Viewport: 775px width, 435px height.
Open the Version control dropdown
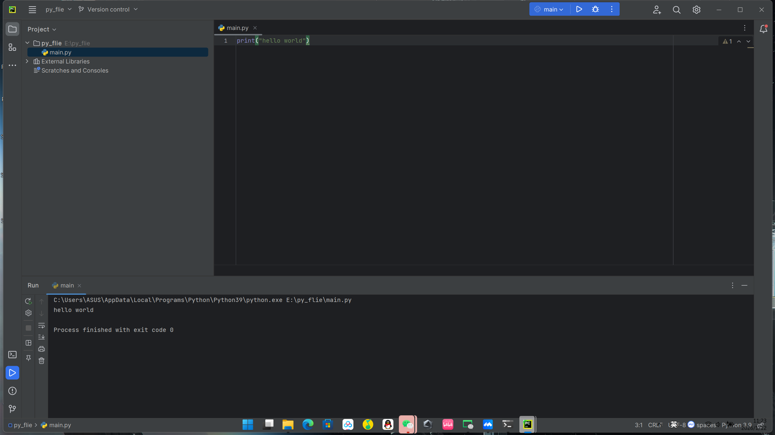point(108,9)
